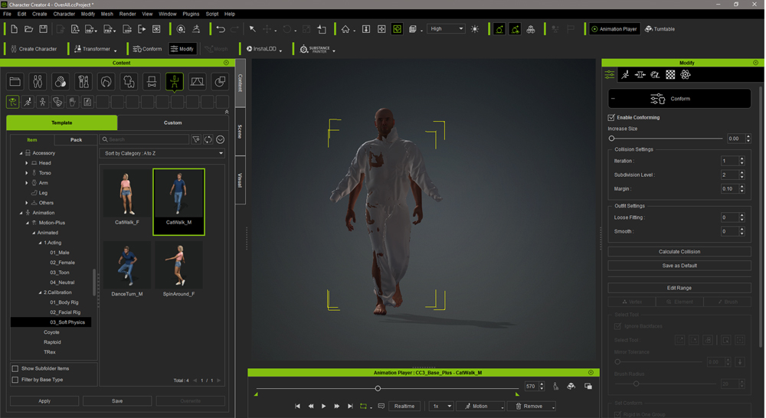Enable Show Subfolder Items checkbox
This screenshot has width=766, height=418.
(15, 368)
